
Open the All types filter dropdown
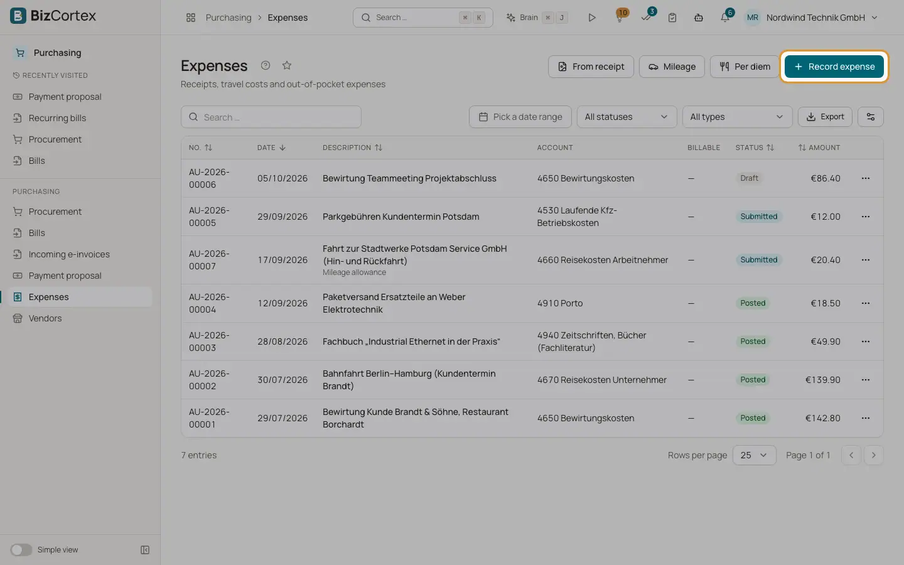click(x=737, y=117)
